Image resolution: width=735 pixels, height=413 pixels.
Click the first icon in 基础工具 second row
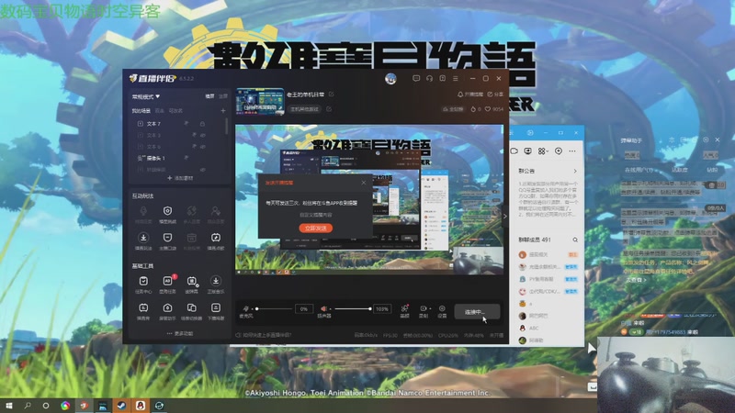(x=143, y=307)
